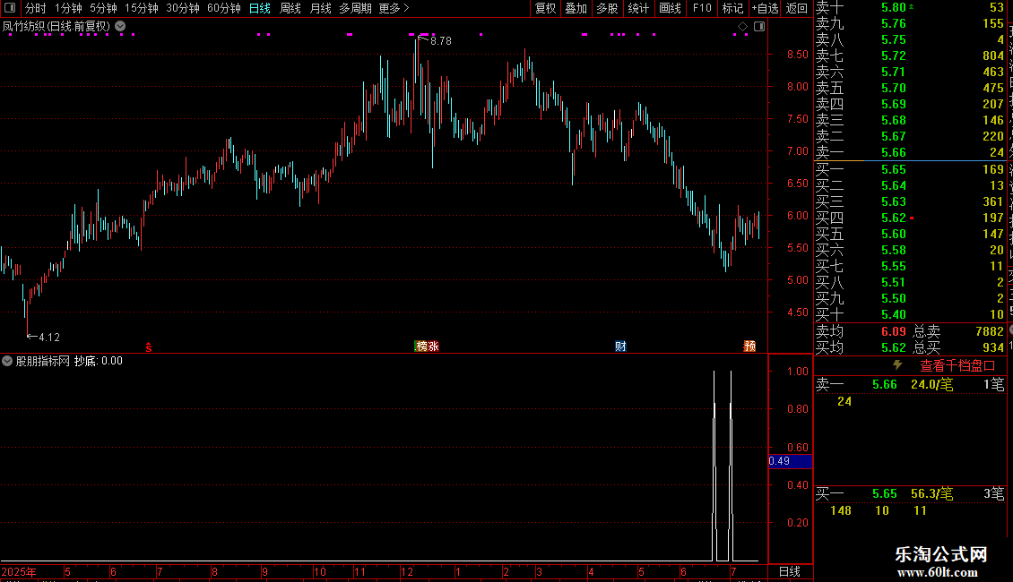Click the 8.78 high price label
1013x582 pixels.
tap(440, 40)
